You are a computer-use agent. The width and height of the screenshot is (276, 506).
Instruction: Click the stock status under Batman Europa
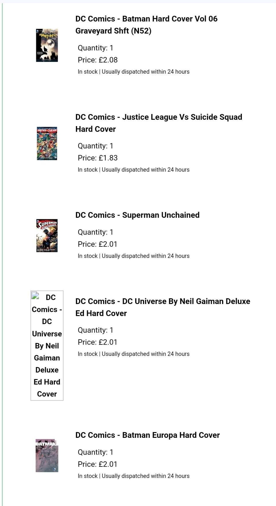pos(134,476)
